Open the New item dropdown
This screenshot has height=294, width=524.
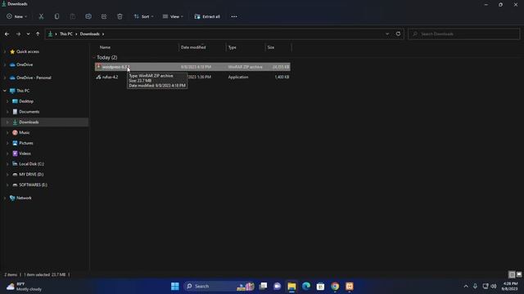click(x=16, y=16)
